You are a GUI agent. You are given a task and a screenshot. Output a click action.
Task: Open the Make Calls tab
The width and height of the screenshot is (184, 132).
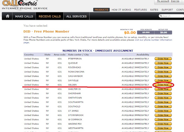click(x=24, y=16)
